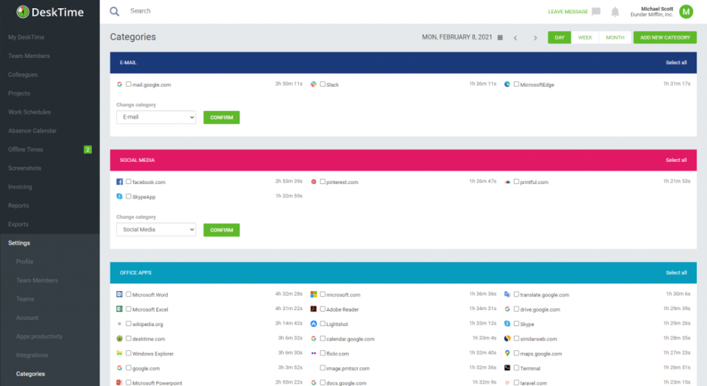Confirm the E-mail category change
The width and height of the screenshot is (707, 386).
point(222,117)
